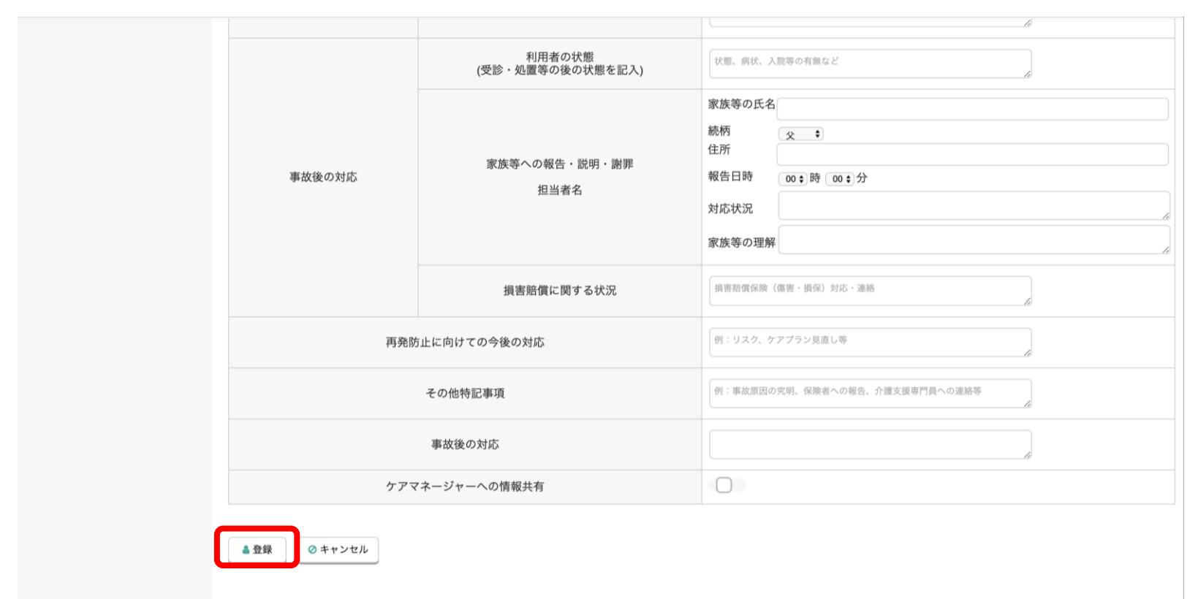Viewport: 1190px width, 599px height.
Task: Click resize grip of 損害賠償 text area
Action: pyautogui.click(x=1027, y=301)
